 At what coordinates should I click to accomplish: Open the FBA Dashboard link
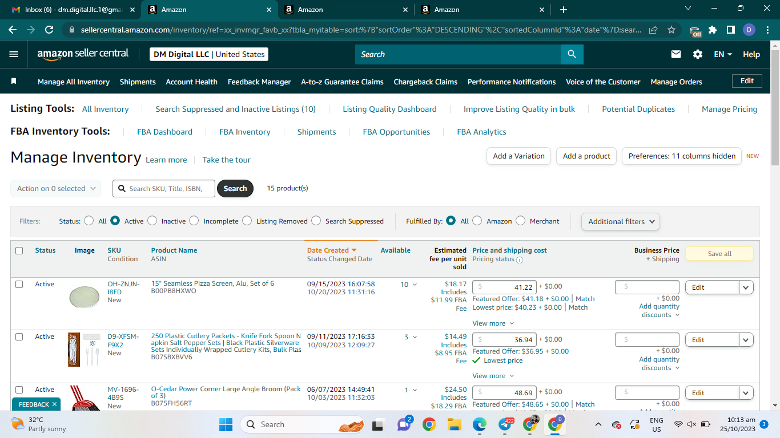pyautogui.click(x=164, y=132)
